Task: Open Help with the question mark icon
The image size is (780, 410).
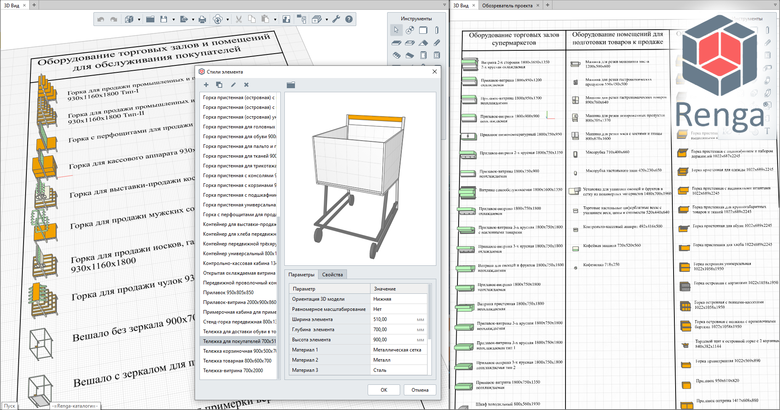Action: (349, 19)
